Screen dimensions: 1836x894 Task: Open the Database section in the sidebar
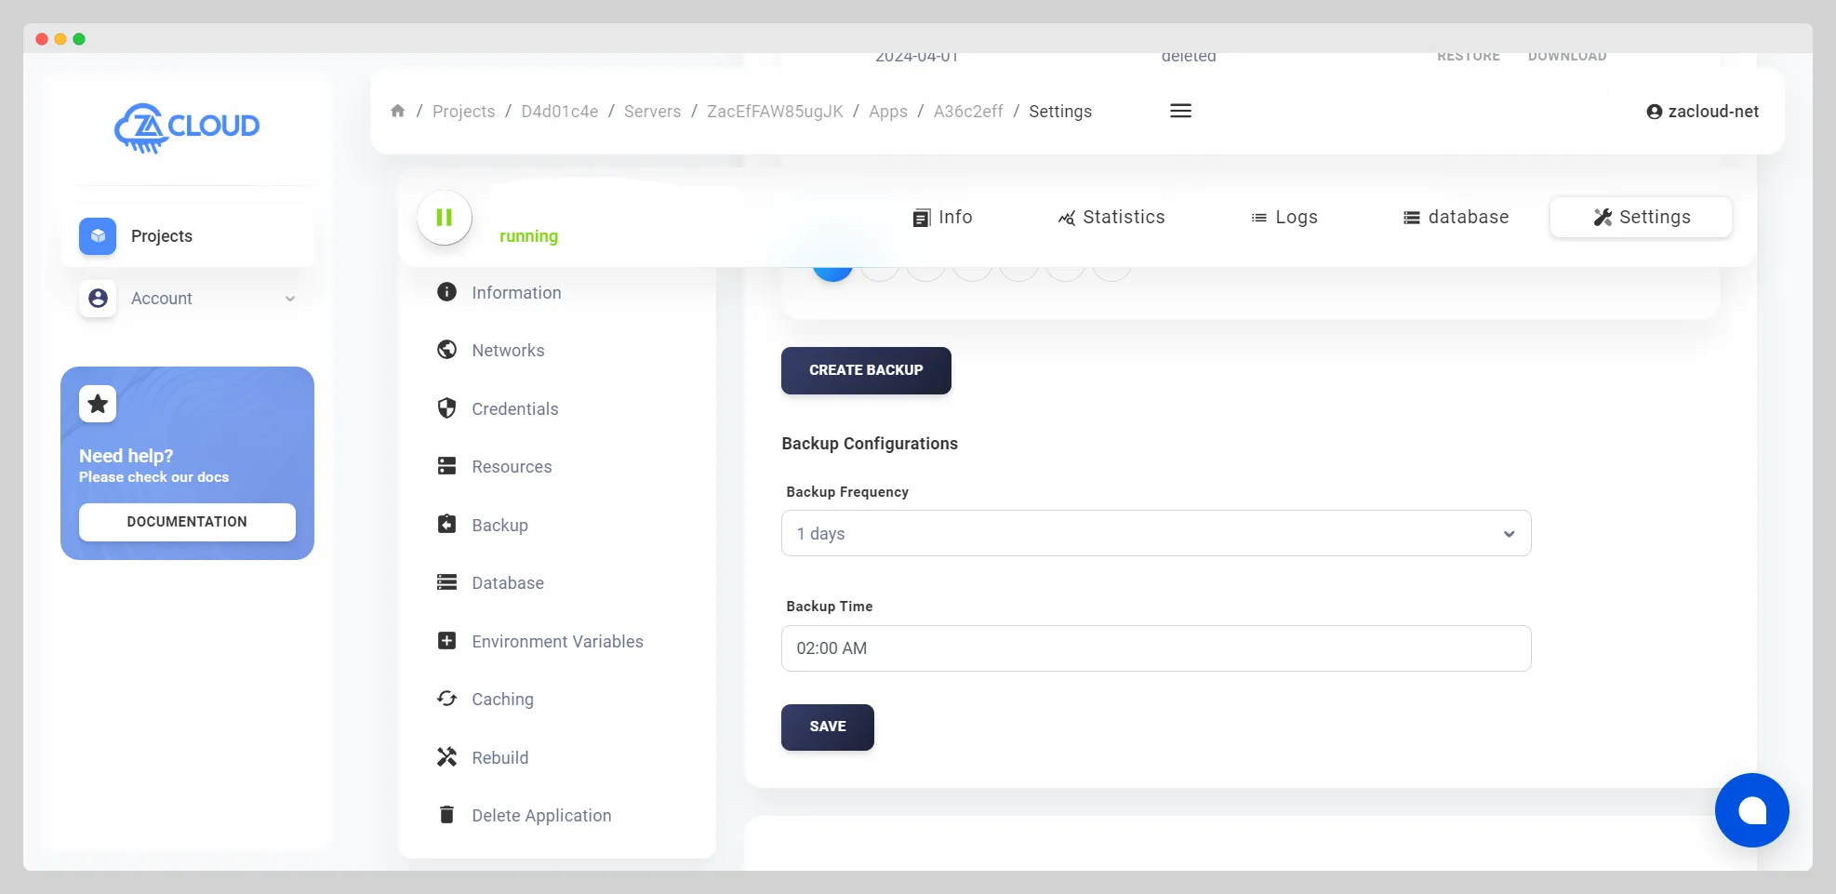[x=507, y=582]
